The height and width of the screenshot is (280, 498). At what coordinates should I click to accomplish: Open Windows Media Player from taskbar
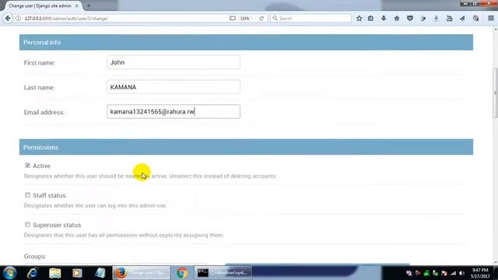coord(77,273)
